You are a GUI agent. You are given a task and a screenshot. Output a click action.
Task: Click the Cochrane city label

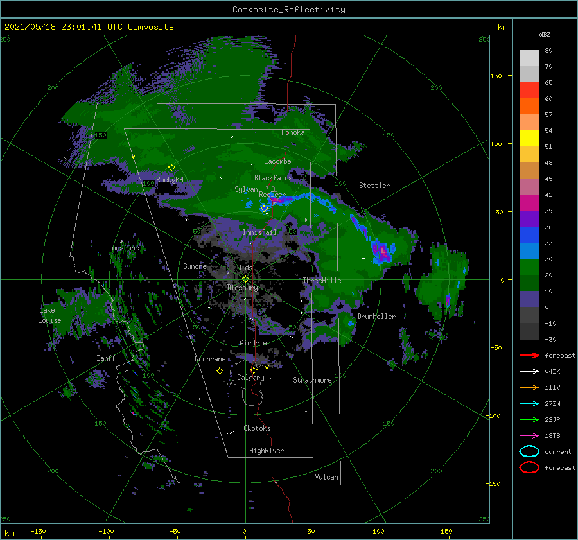click(210, 359)
